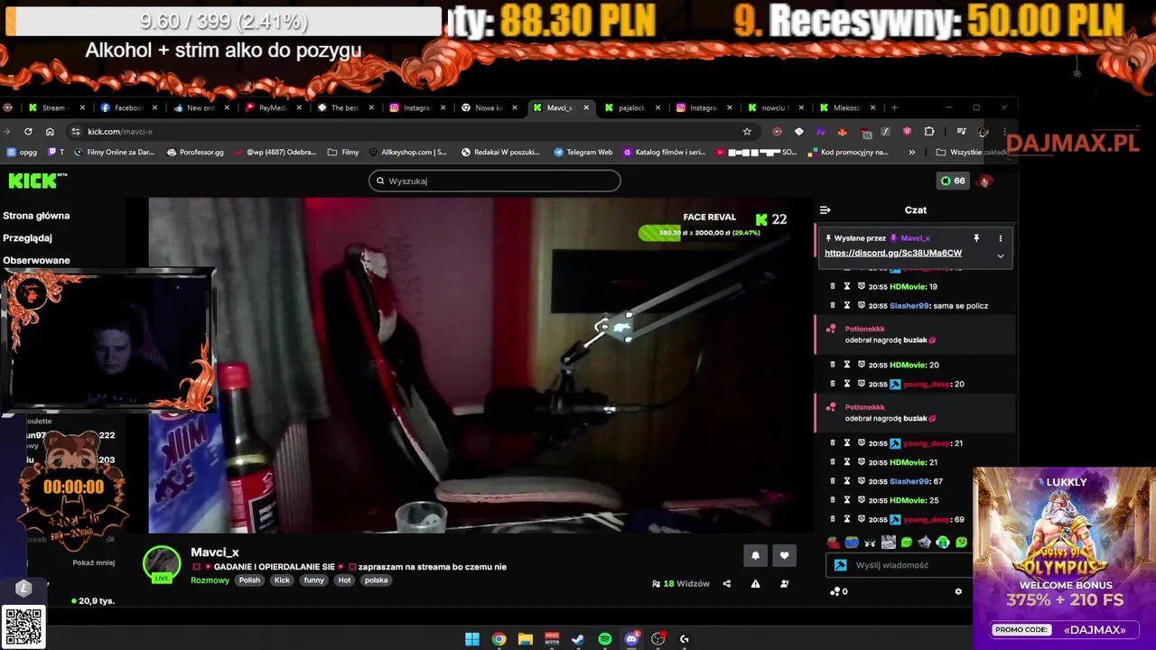Image resolution: width=1156 pixels, height=650 pixels.
Task: Go to browser home page
Action: tap(50, 132)
